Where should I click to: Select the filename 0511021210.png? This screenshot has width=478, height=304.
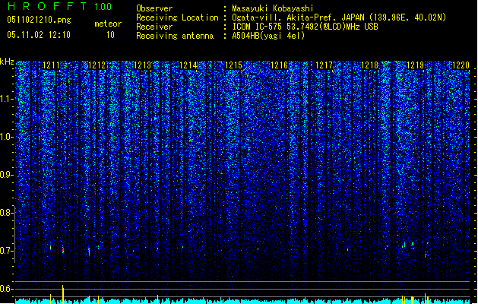39,20
